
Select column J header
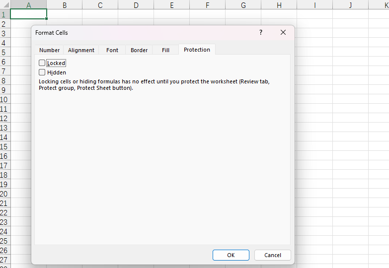(351, 5)
